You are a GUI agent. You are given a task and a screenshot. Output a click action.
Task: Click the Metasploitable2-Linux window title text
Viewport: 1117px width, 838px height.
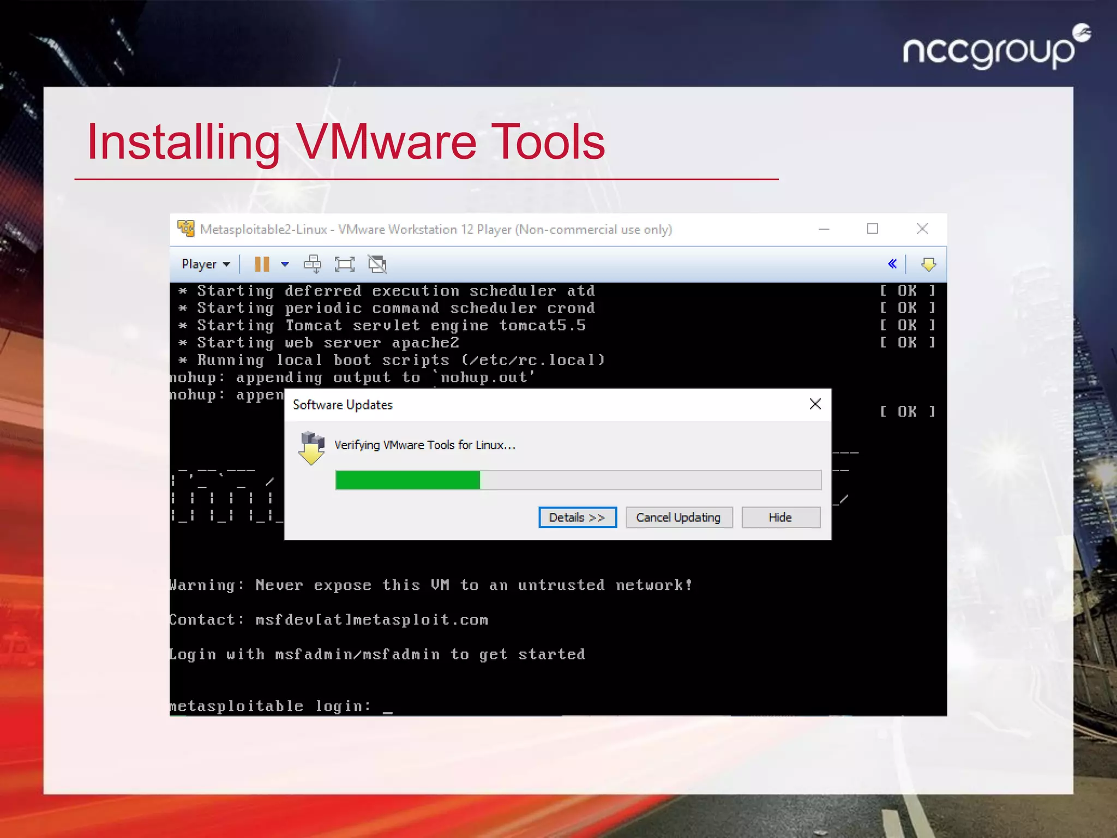(436, 230)
